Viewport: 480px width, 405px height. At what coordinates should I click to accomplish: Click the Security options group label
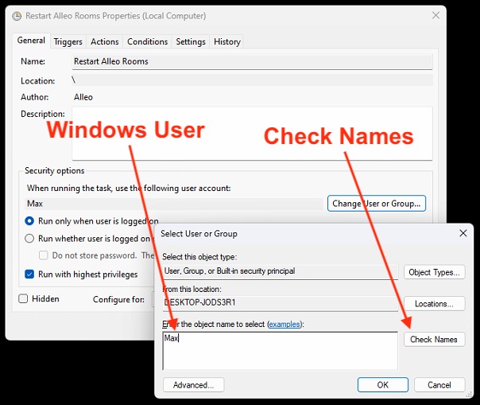(55, 171)
